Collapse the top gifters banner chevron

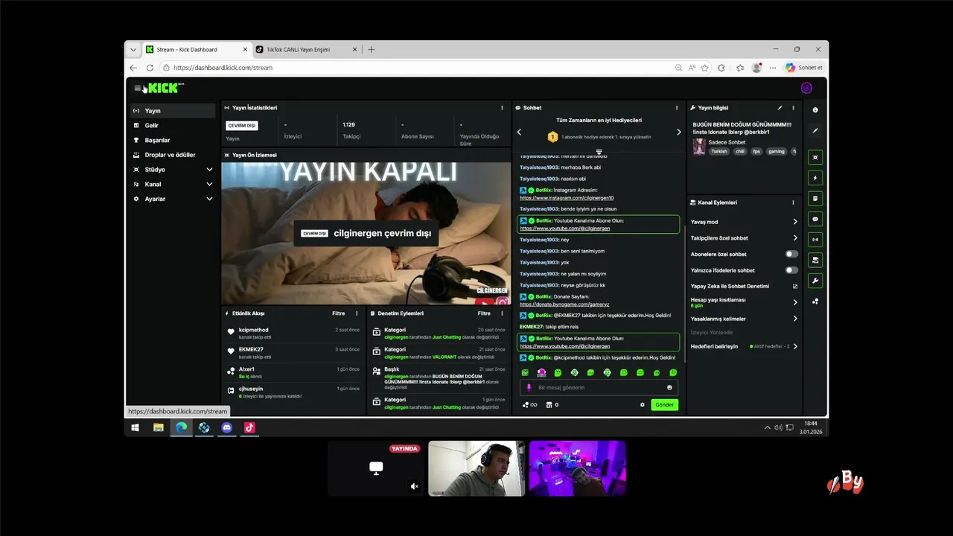pyautogui.click(x=599, y=152)
